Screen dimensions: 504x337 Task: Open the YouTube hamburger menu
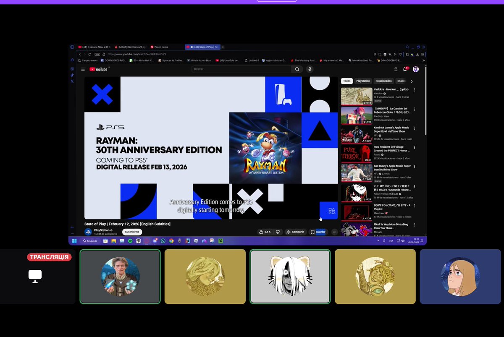pos(83,69)
